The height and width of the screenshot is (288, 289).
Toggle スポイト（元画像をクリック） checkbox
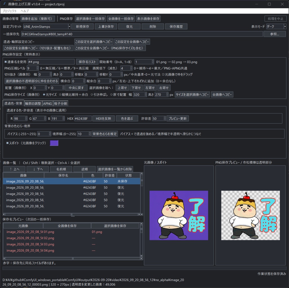coord(7,143)
